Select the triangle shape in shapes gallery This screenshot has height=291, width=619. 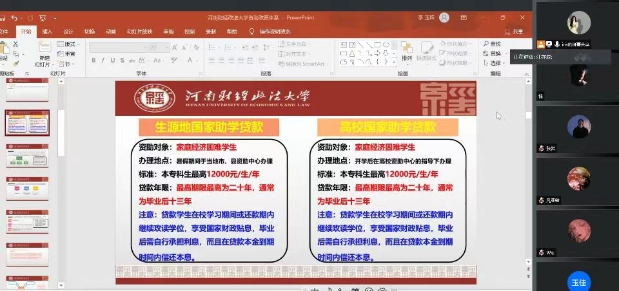click(352, 53)
